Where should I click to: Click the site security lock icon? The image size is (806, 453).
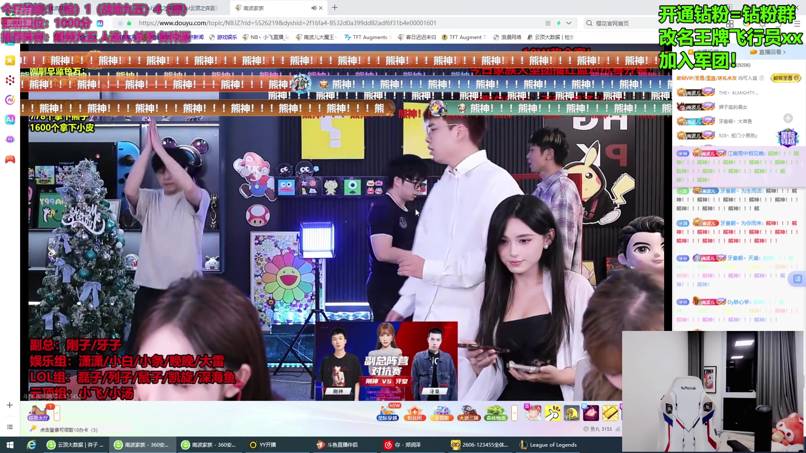tap(129, 23)
